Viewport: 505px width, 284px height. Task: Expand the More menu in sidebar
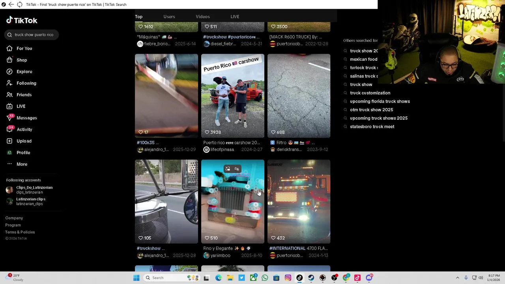pos(17,164)
